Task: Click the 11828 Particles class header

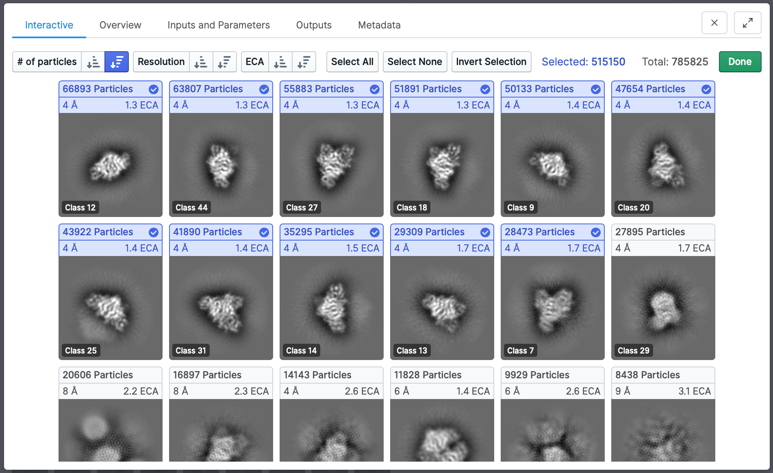Action: (442, 375)
